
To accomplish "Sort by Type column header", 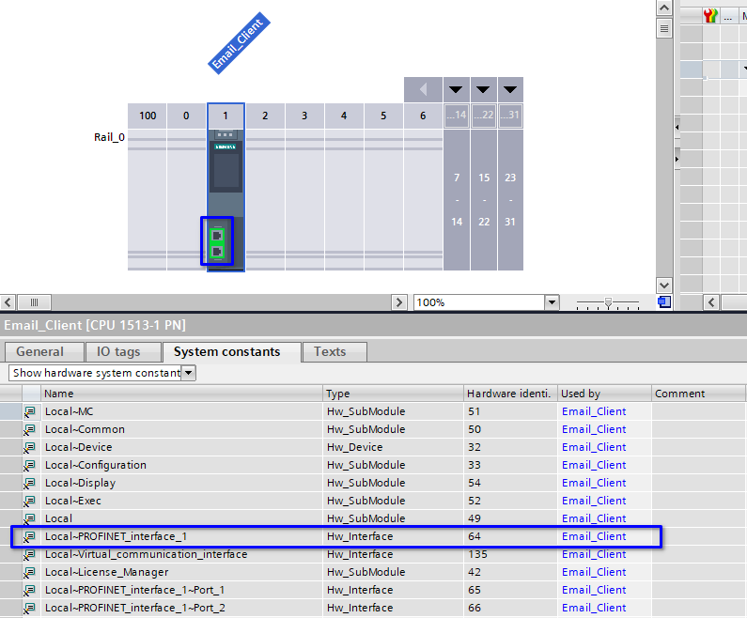I will (x=393, y=394).
